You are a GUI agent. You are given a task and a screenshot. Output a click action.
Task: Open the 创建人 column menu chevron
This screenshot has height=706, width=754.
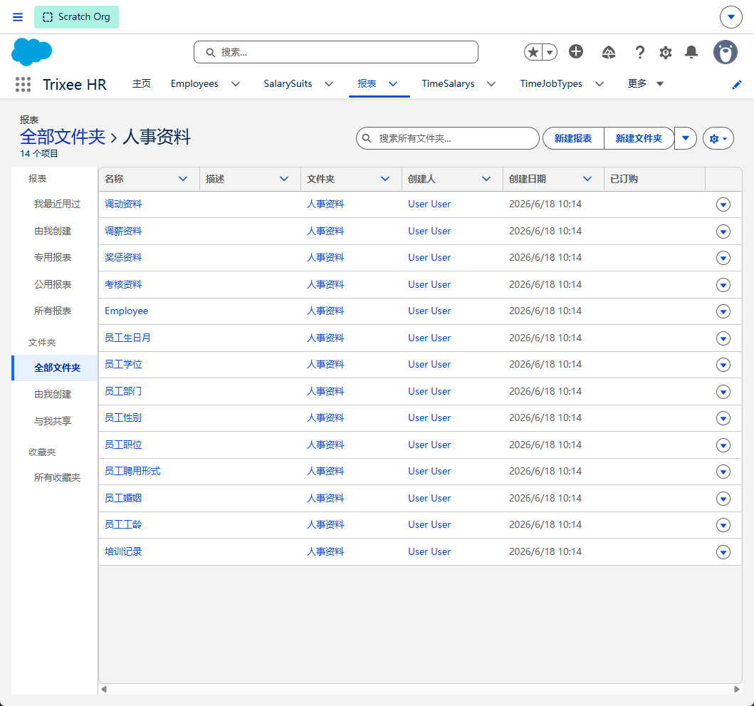click(x=486, y=179)
